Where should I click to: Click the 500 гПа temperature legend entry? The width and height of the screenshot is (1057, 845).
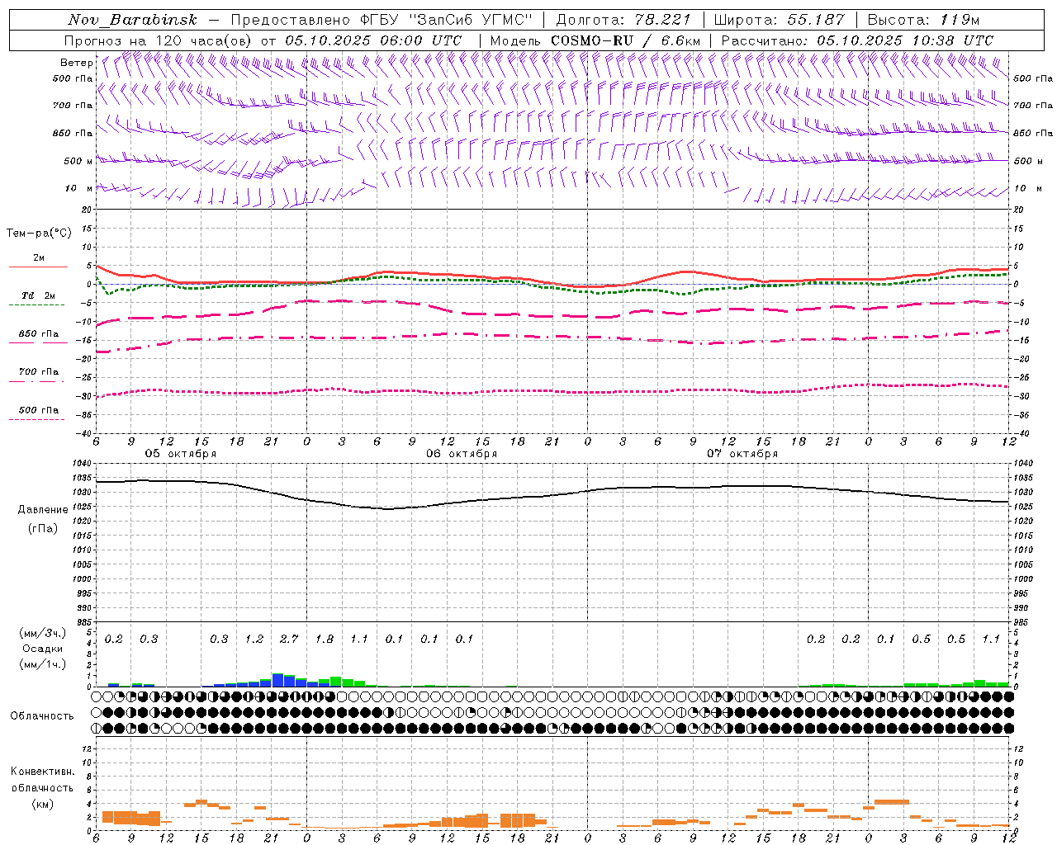point(38,410)
